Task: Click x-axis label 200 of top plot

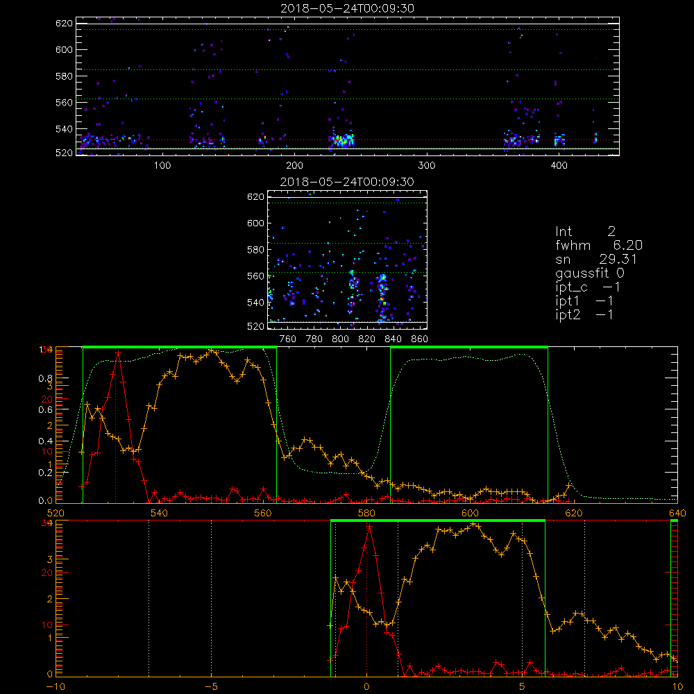Action: 294,166
